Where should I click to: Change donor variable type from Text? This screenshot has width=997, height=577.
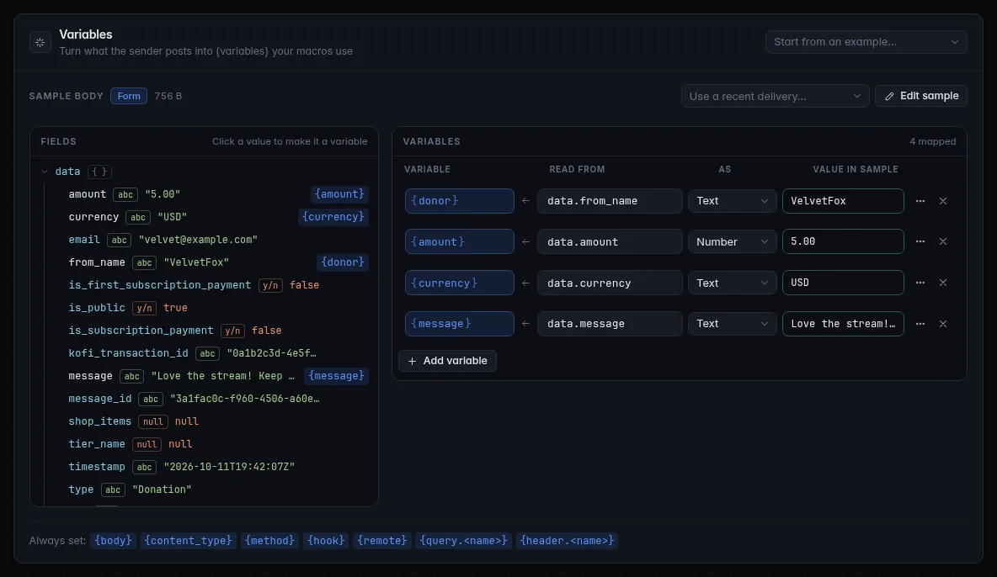pos(732,201)
